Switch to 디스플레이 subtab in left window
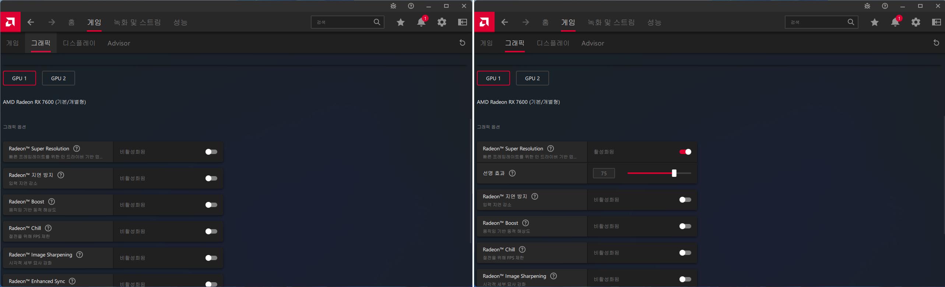 (79, 43)
